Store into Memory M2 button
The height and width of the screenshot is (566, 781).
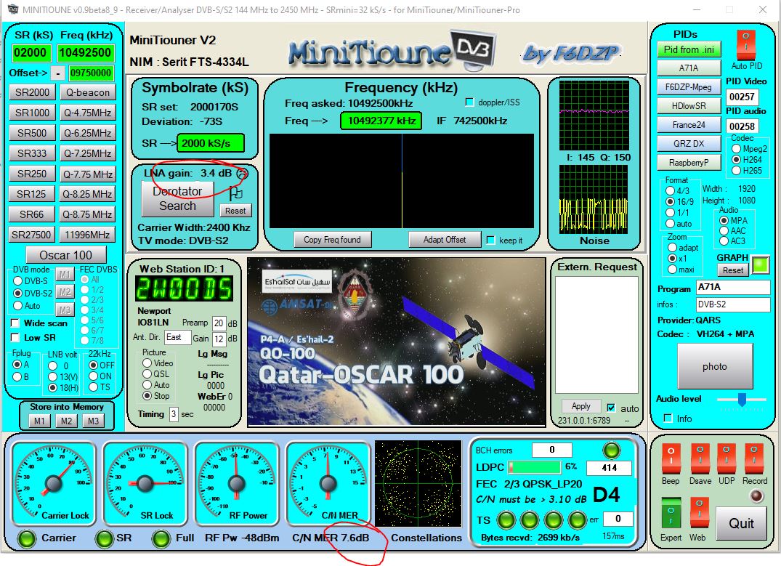(66, 421)
